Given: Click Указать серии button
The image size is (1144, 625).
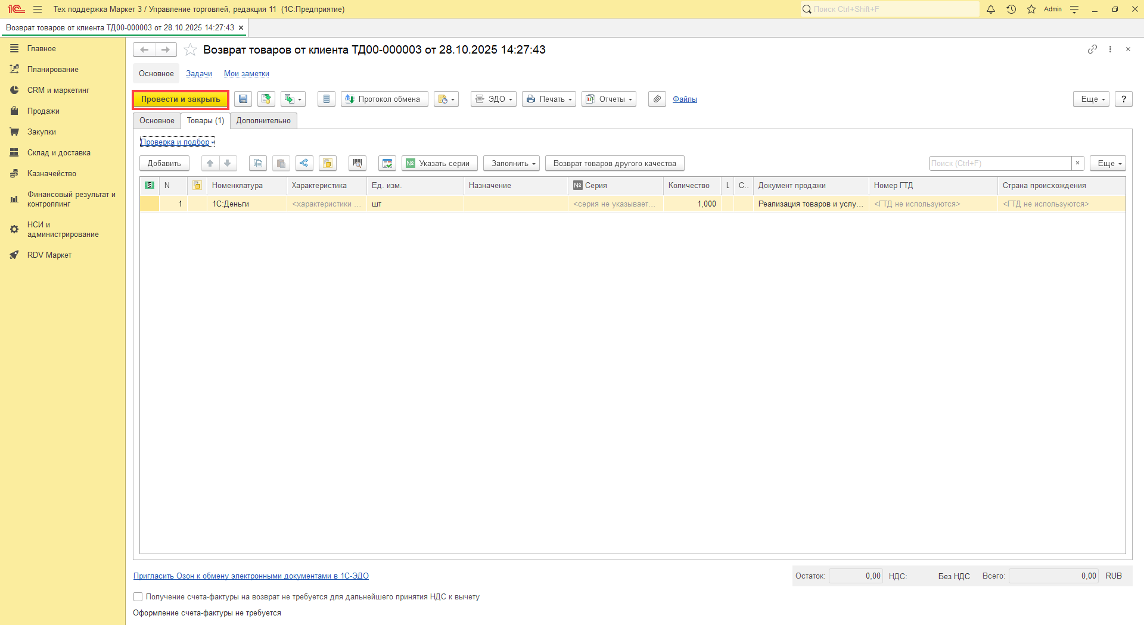Looking at the screenshot, I should point(440,163).
